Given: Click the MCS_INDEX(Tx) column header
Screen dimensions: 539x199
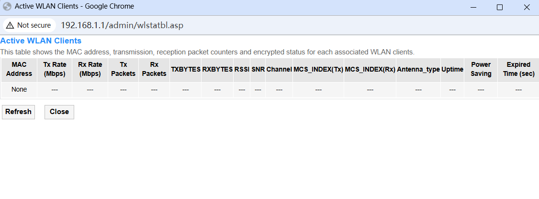Looking at the screenshot, I should (318, 69).
